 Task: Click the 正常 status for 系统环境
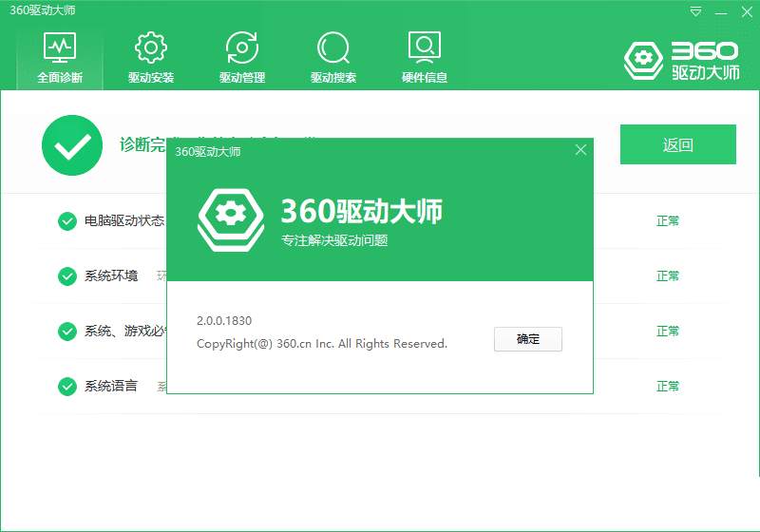pyautogui.click(x=668, y=275)
